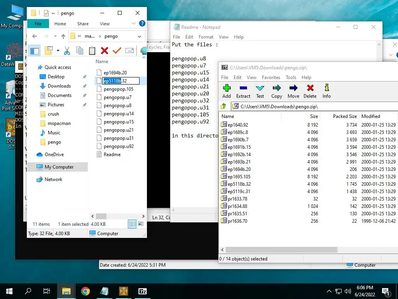398x299 pixels.
Task: Select pengopop.u92 file in Explorer
Action: (119, 146)
